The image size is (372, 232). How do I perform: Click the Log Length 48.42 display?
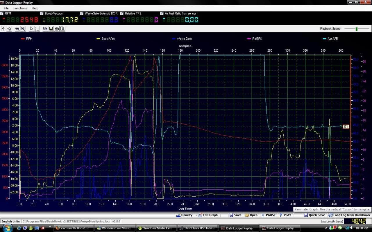point(355,221)
